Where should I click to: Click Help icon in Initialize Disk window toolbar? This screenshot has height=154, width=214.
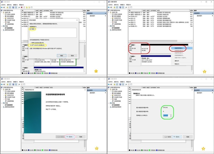click(x=13, y=7)
